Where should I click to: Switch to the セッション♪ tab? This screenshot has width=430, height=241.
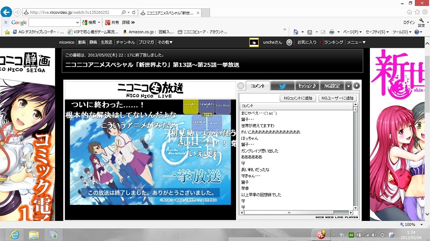click(x=307, y=86)
